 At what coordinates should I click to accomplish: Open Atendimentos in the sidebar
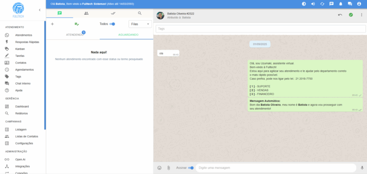tap(23, 35)
